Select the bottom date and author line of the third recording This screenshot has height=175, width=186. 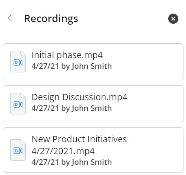pos(72,162)
